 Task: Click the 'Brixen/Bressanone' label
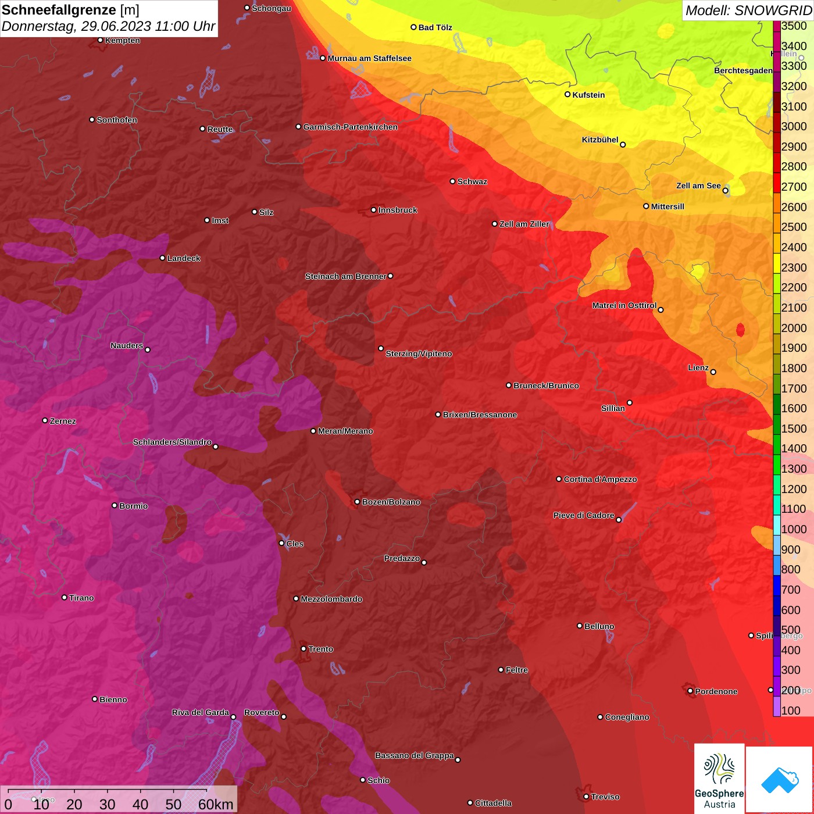click(x=480, y=415)
